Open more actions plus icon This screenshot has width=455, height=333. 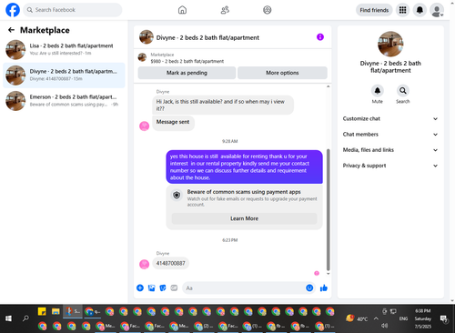(x=140, y=288)
